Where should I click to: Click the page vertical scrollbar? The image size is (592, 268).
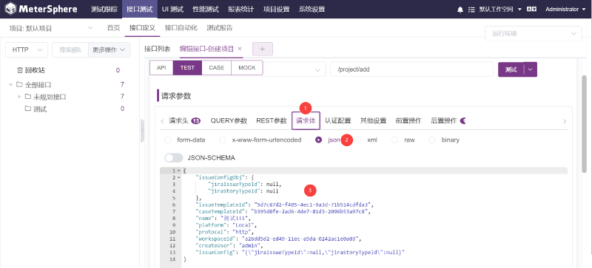click(584, 124)
